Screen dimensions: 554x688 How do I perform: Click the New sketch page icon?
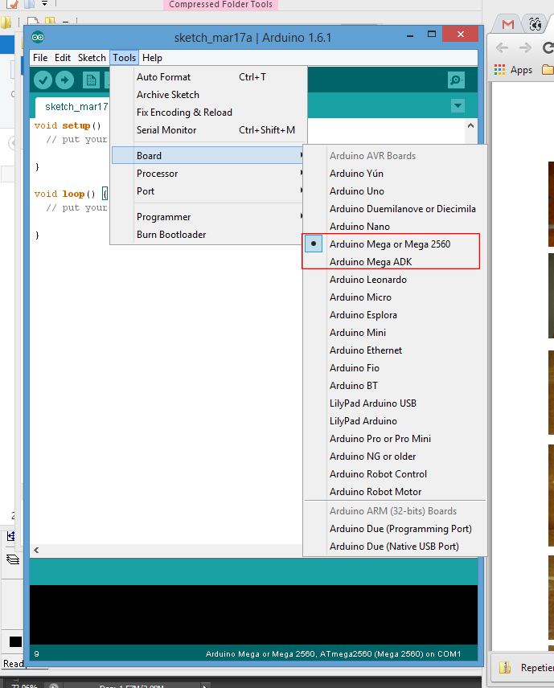(91, 80)
